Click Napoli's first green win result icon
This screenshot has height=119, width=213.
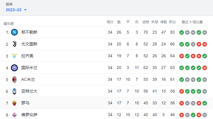pos(182,32)
